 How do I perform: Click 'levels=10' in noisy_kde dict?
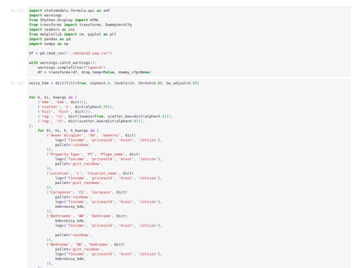coord(124,83)
